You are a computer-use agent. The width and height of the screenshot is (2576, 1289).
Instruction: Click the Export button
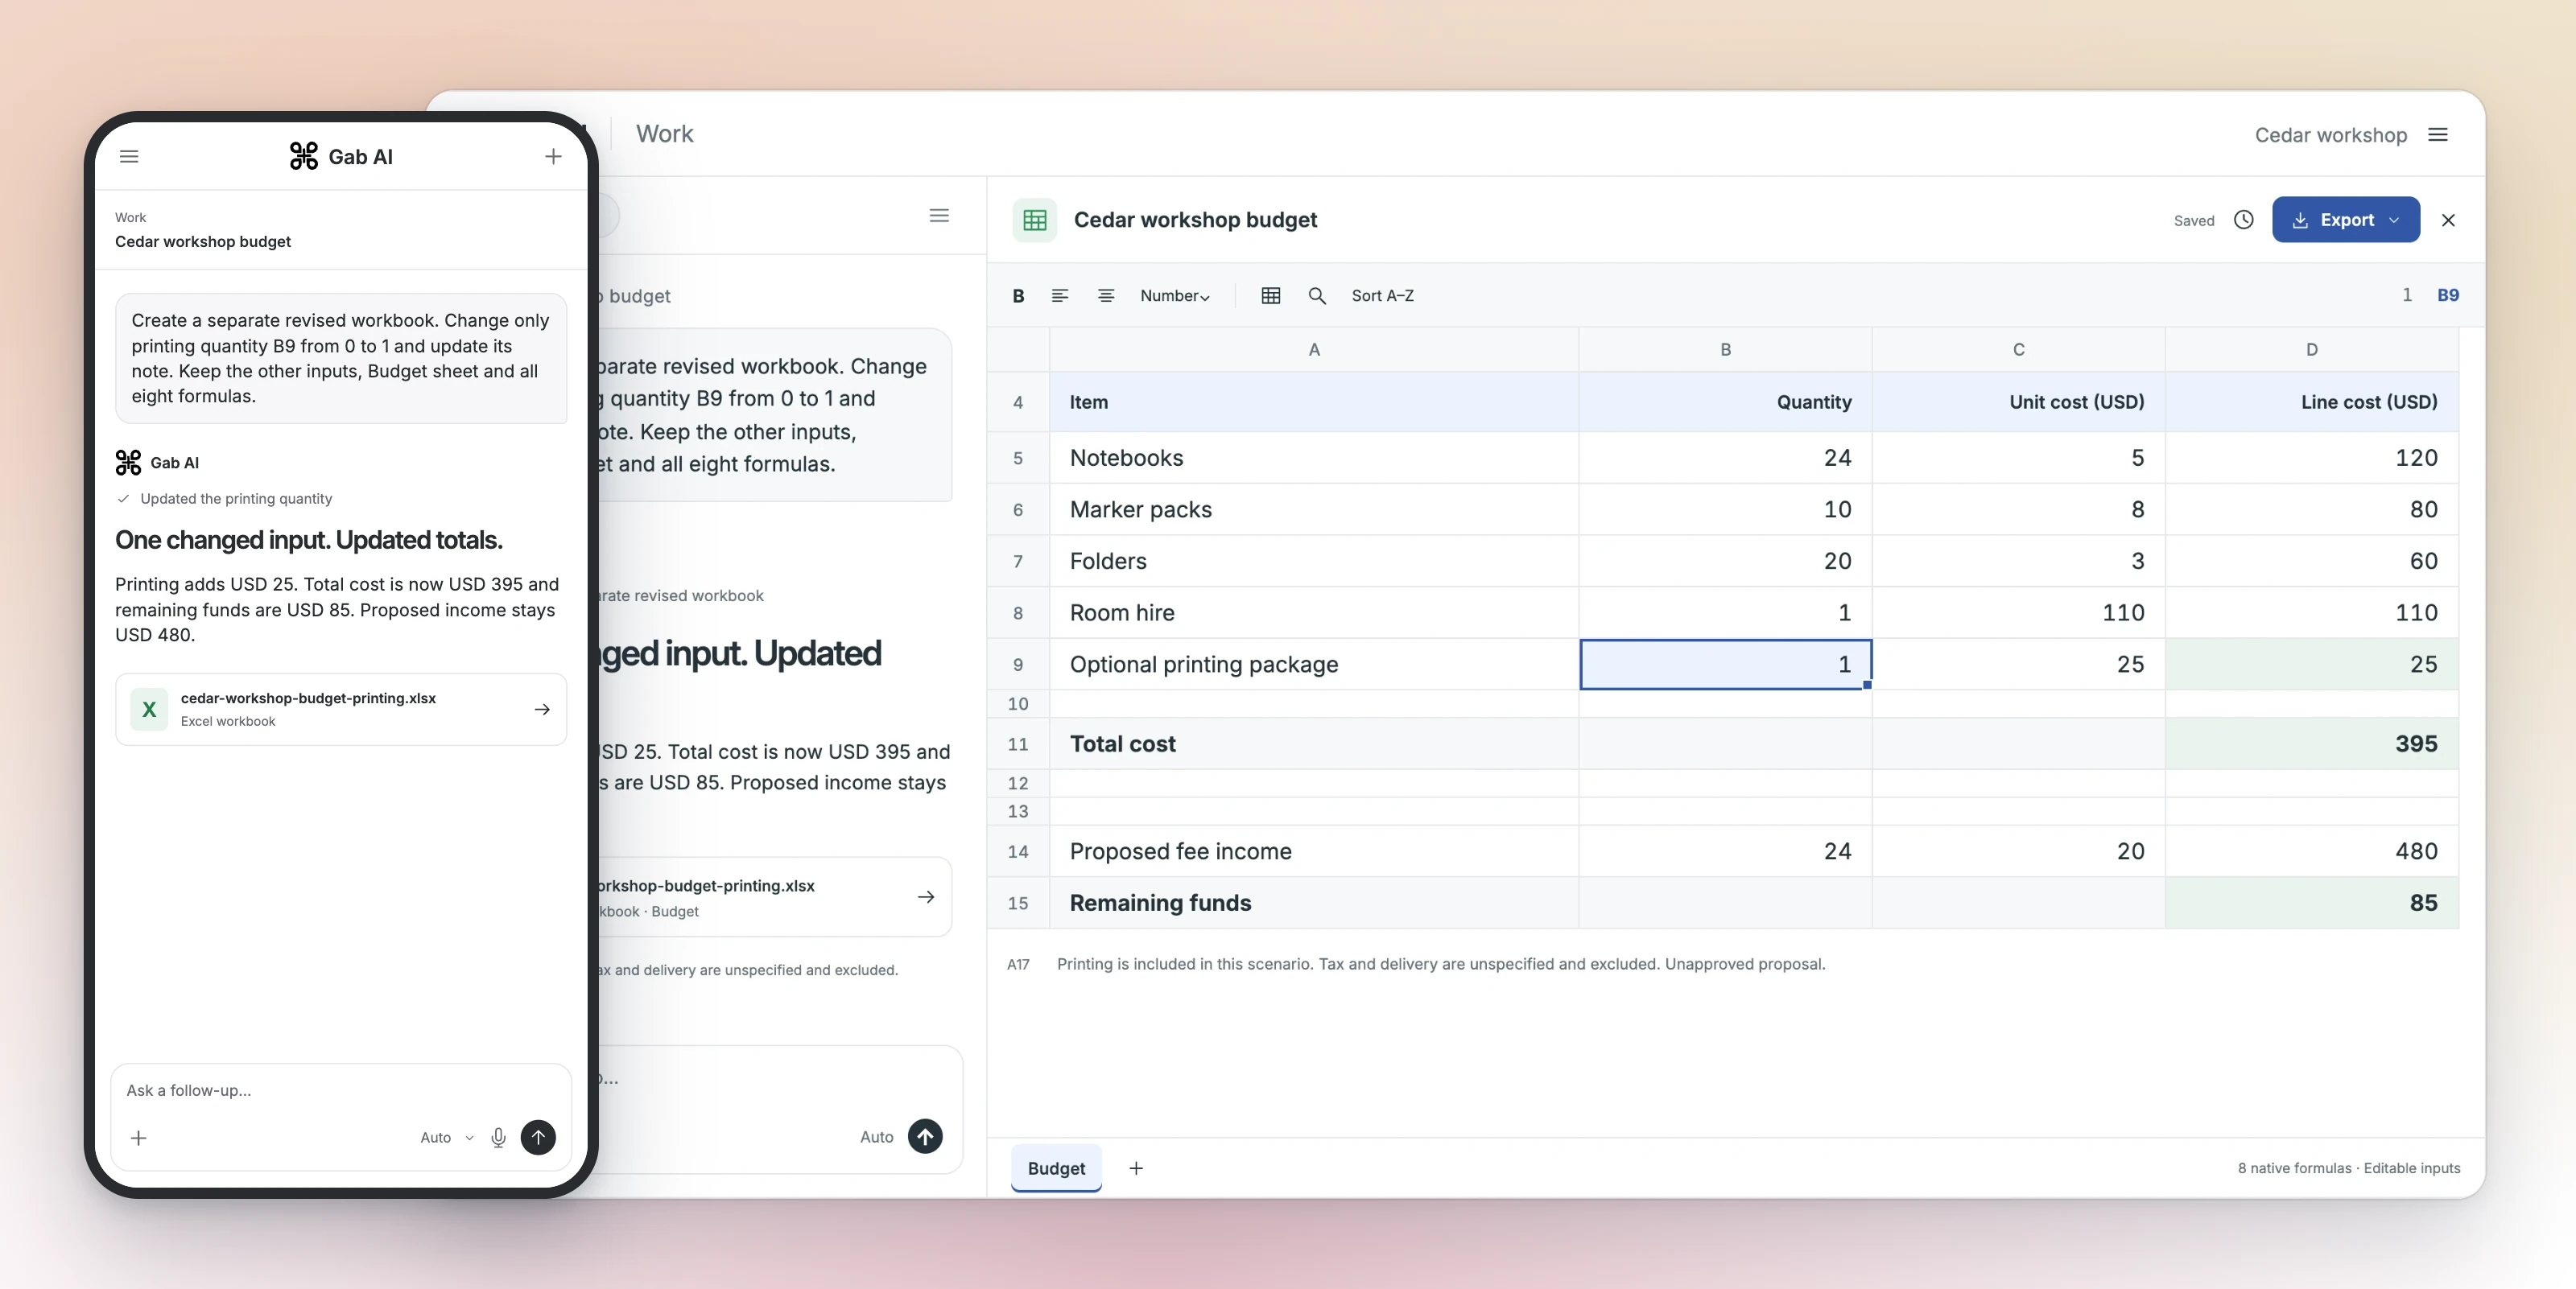pos(2345,220)
